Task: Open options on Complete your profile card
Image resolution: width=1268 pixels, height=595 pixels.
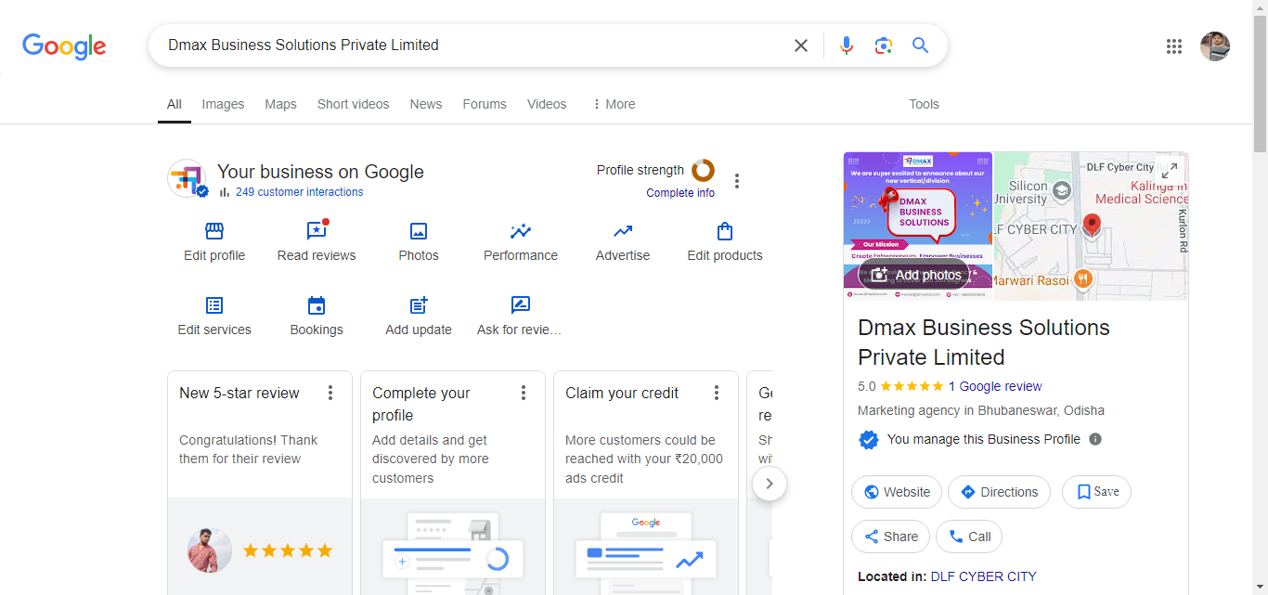Action: [x=524, y=393]
